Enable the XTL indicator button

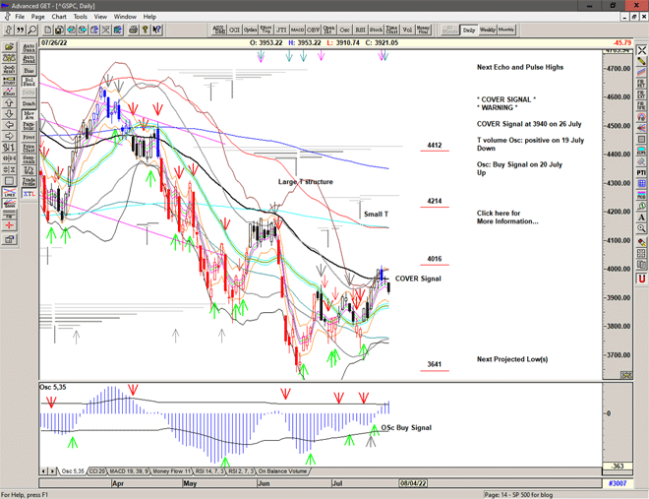[x=29, y=194]
